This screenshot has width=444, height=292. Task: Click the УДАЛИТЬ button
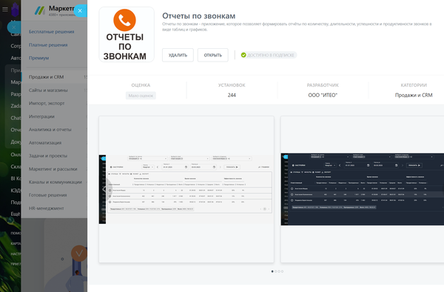[x=178, y=55]
